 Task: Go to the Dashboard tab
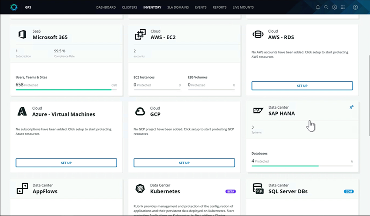(x=106, y=7)
